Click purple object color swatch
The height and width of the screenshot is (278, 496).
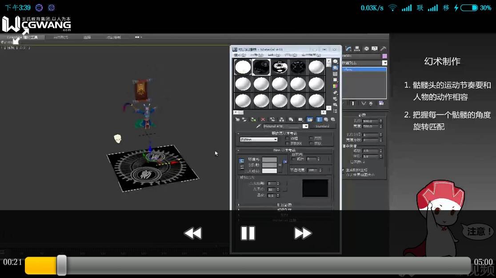(x=384, y=56)
